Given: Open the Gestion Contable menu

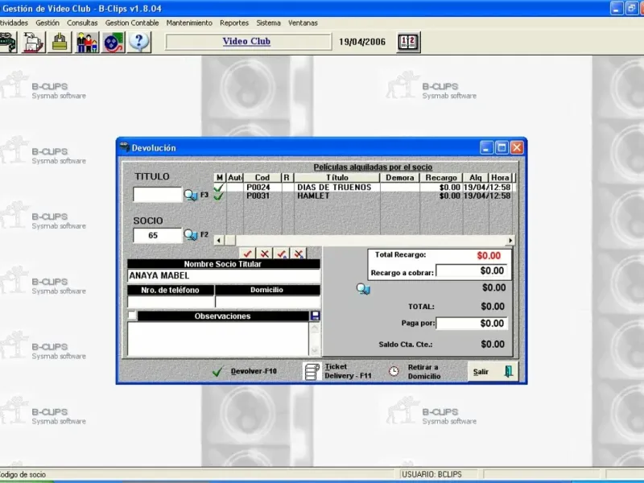Looking at the screenshot, I should pos(132,23).
